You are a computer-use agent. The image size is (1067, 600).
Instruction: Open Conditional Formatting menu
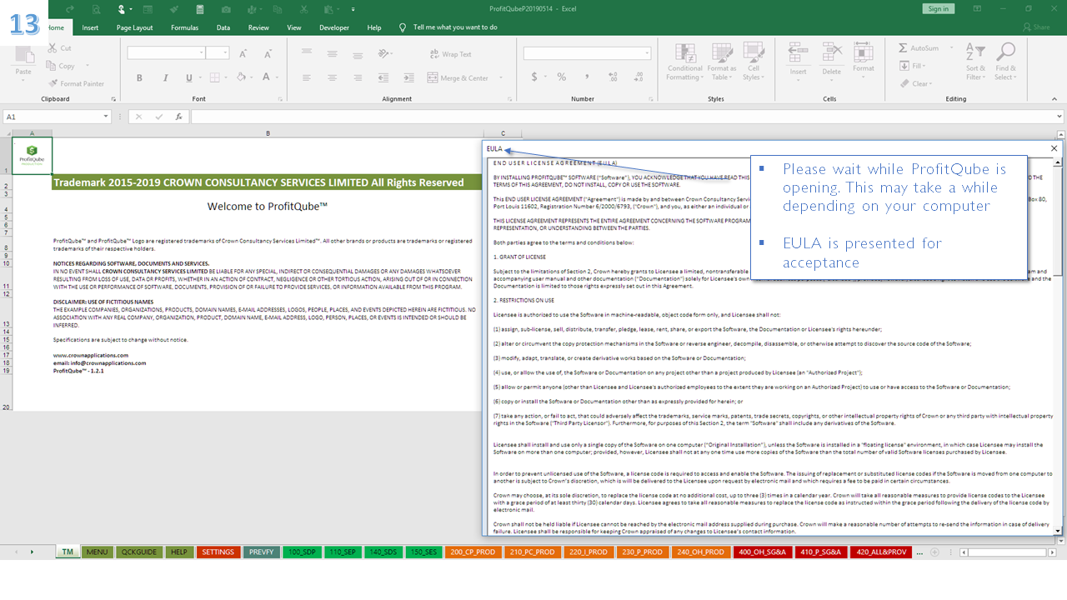pyautogui.click(x=684, y=62)
